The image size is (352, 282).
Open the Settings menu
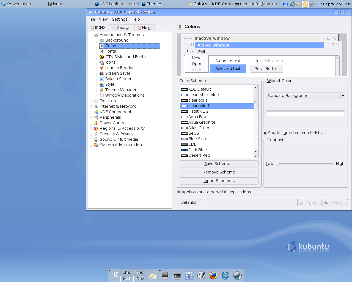120,19
